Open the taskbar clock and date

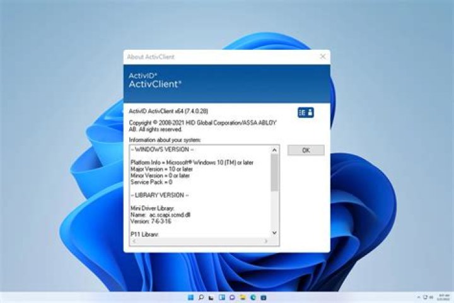pyautogui.click(x=443, y=297)
